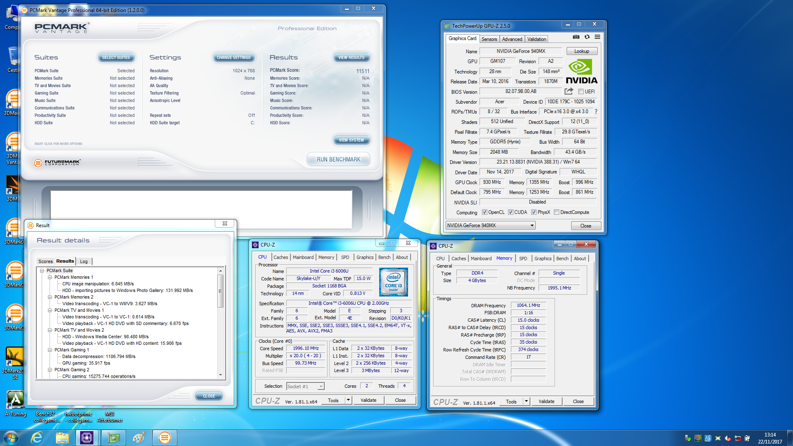Open Paint from the taskbar
The height and width of the screenshot is (446, 793).
point(139,438)
